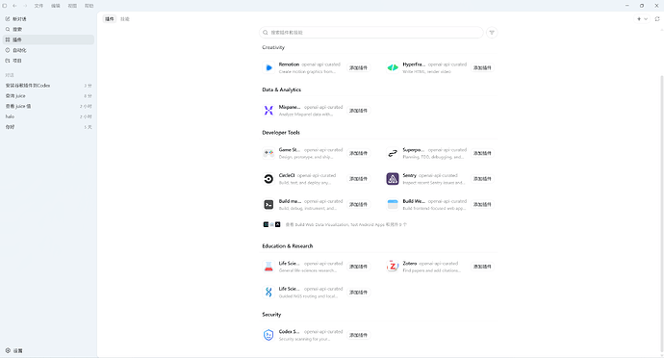Screen dimensions: 664x358
Task: Open the Build macOS terminal icon
Action: click(268, 205)
